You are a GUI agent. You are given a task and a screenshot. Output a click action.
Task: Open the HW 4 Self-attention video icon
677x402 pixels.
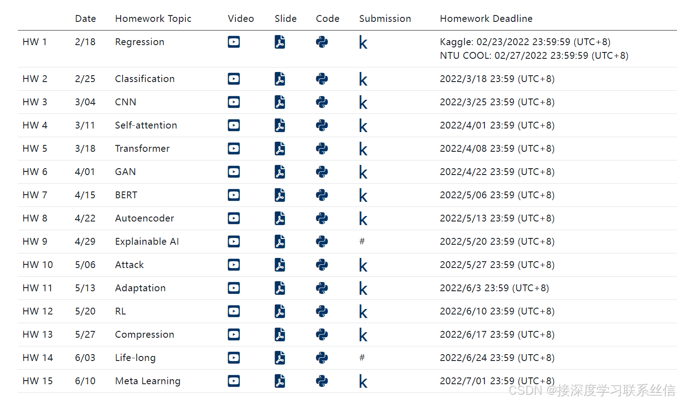234,125
